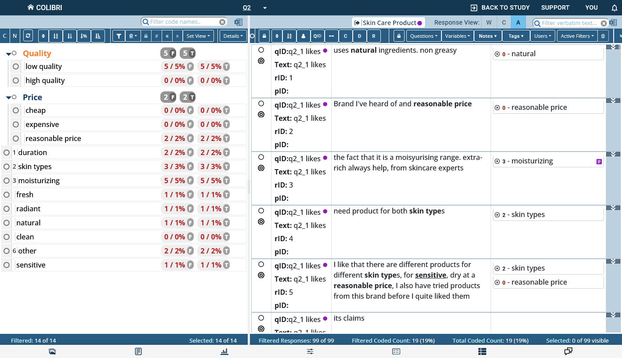Screen dimensions: 622x358
Task: Click SUPPORT in the top navigation bar
Action: click(555, 7)
